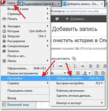
Task: Expand arrow next to Вкладки и окна
Action: (47, 9)
